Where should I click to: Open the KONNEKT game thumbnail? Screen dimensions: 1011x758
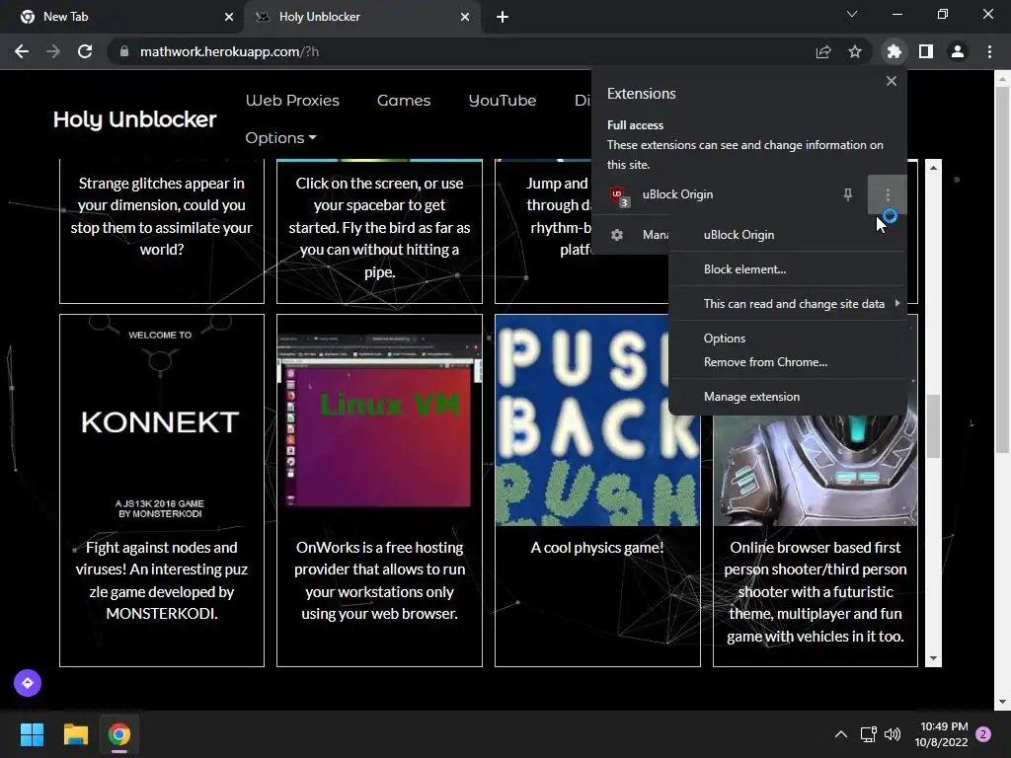162,420
